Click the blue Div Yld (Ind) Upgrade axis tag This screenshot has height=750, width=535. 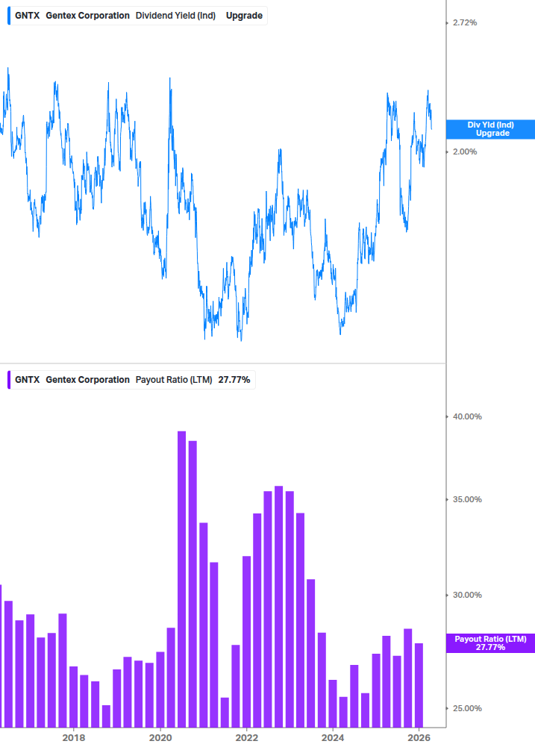coord(490,129)
